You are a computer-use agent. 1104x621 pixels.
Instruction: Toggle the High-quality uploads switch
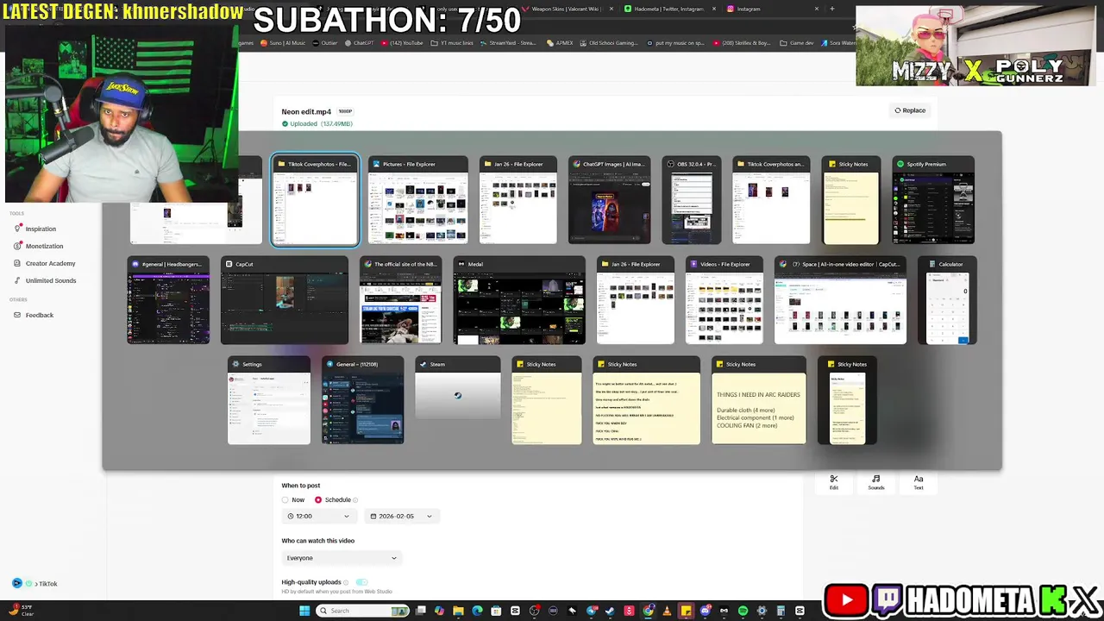click(x=361, y=582)
